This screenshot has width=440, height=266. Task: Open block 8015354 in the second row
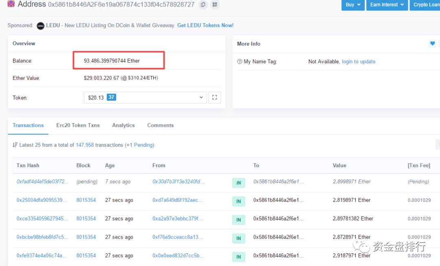click(86, 200)
